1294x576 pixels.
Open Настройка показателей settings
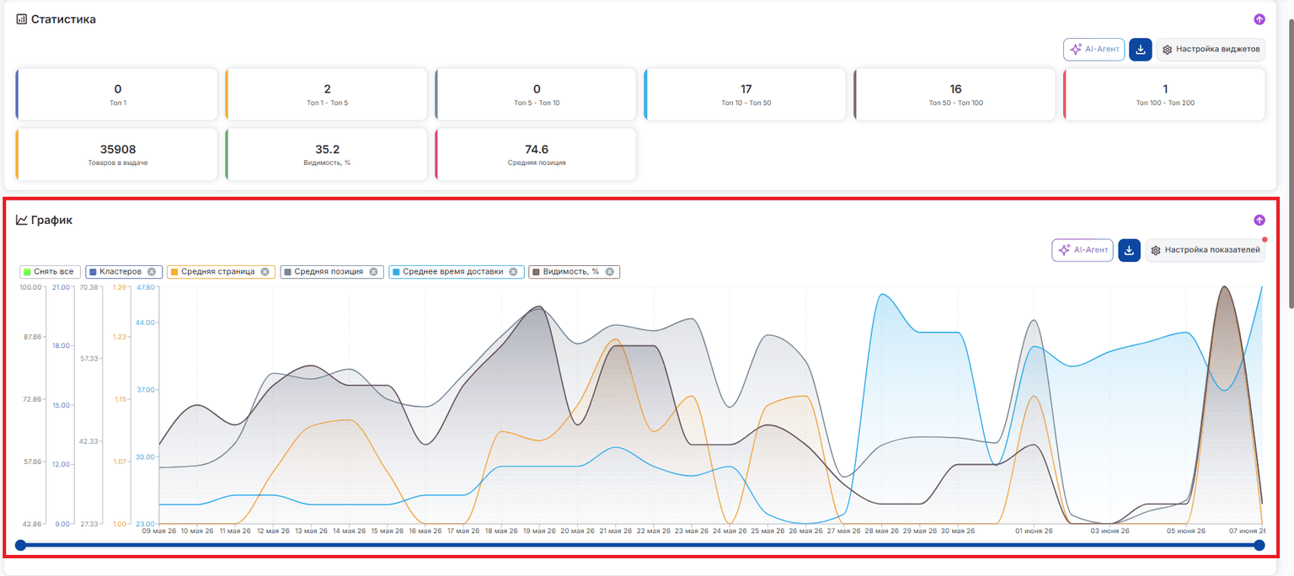pyautogui.click(x=1205, y=250)
